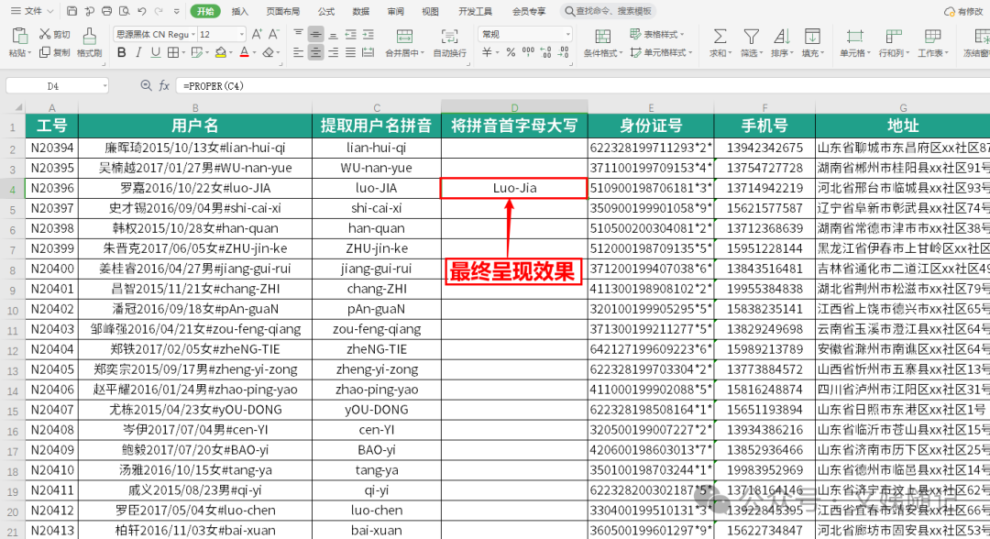990x539 pixels.
Task: Apply the yellow fill color
Action: coord(220,52)
